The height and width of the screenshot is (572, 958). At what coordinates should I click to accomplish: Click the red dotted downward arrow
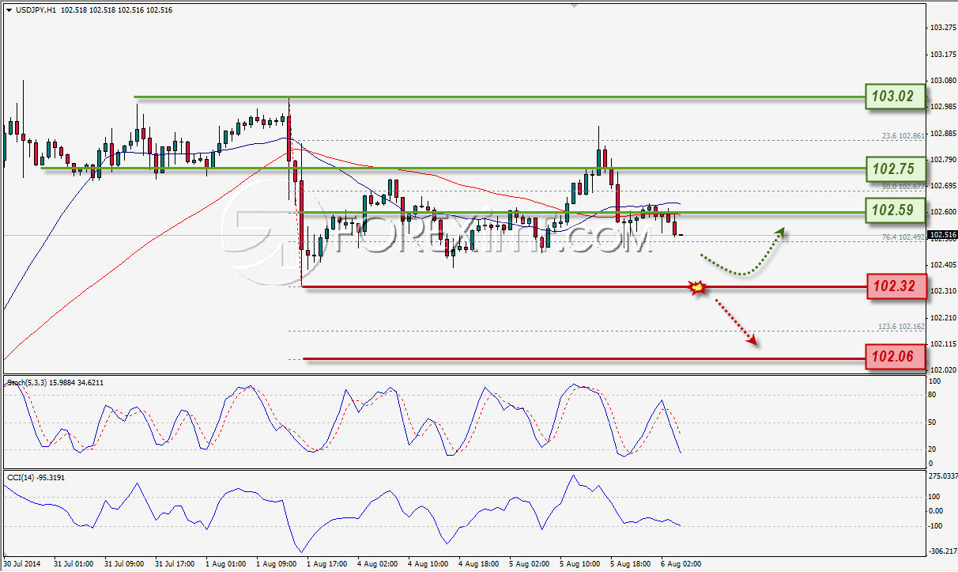737,323
